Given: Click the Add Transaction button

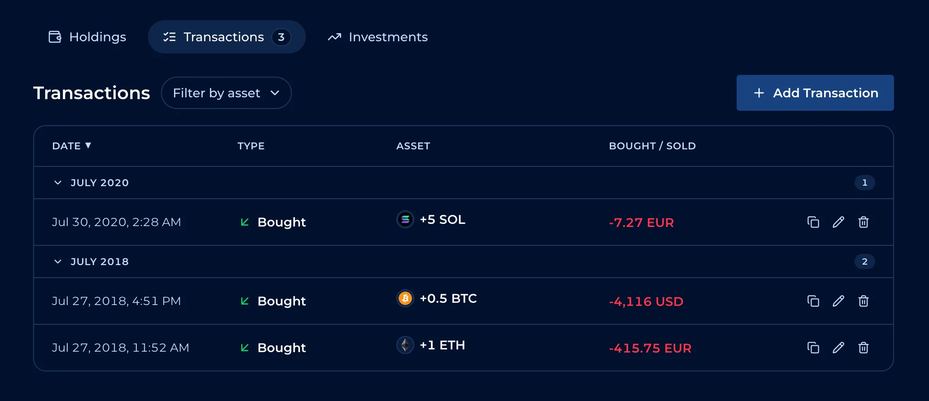Looking at the screenshot, I should point(815,93).
